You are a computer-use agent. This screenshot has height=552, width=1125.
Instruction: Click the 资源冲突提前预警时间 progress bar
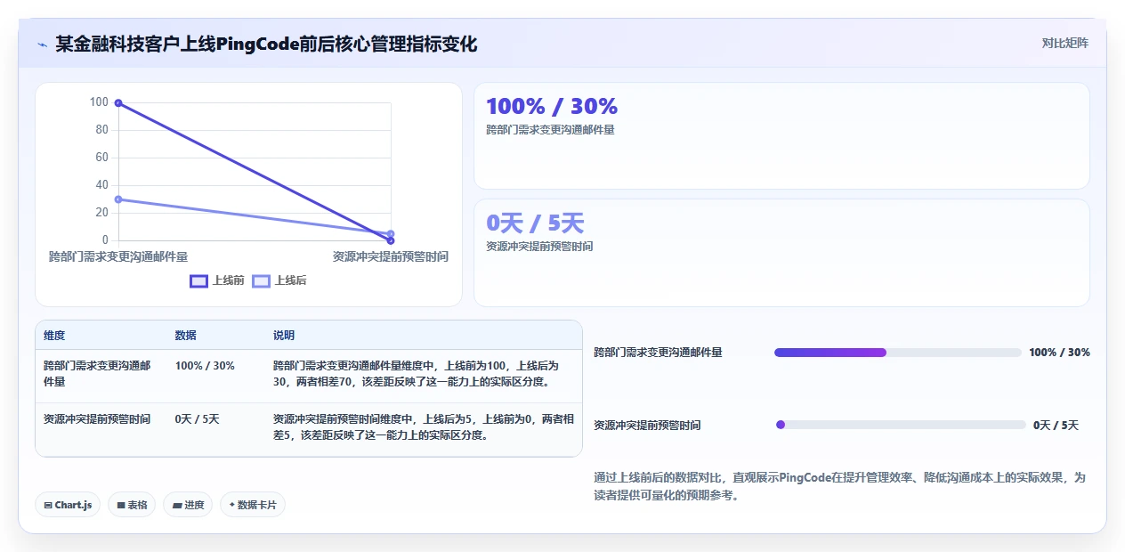pyautogui.click(x=901, y=425)
